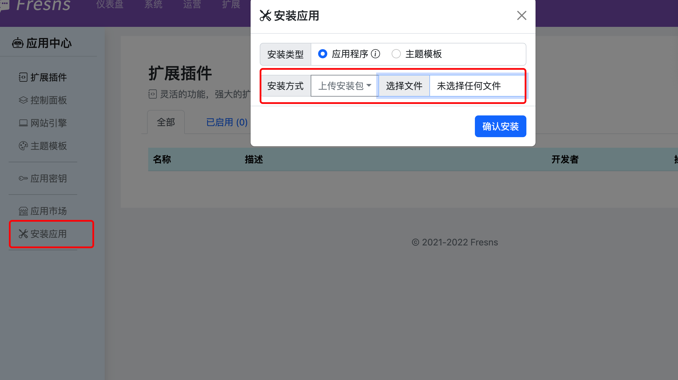Screen dimensions: 678x380
Task: Open the 运营 top menu
Action: (192, 4)
